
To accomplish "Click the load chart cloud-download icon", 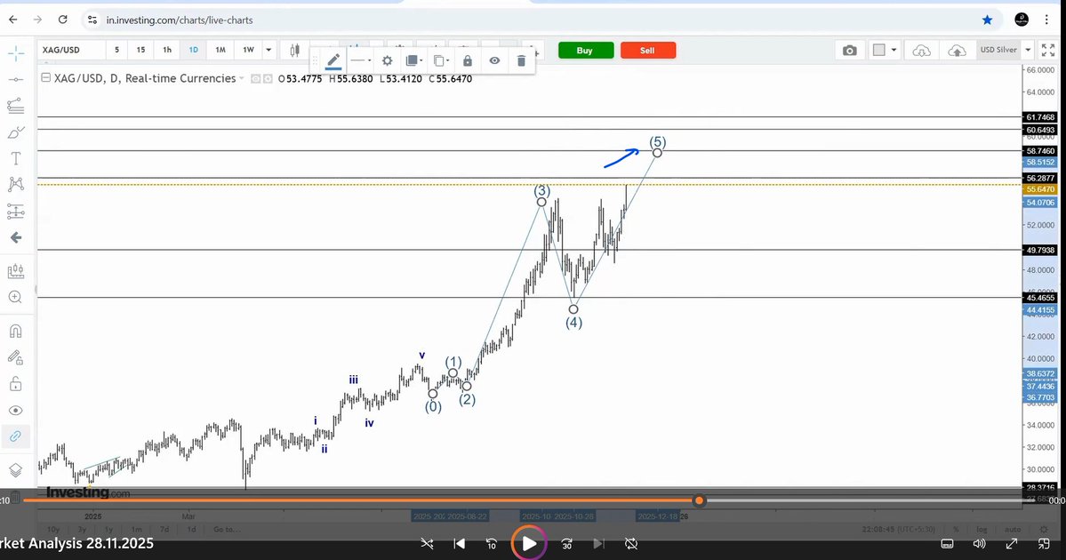I will (921, 51).
